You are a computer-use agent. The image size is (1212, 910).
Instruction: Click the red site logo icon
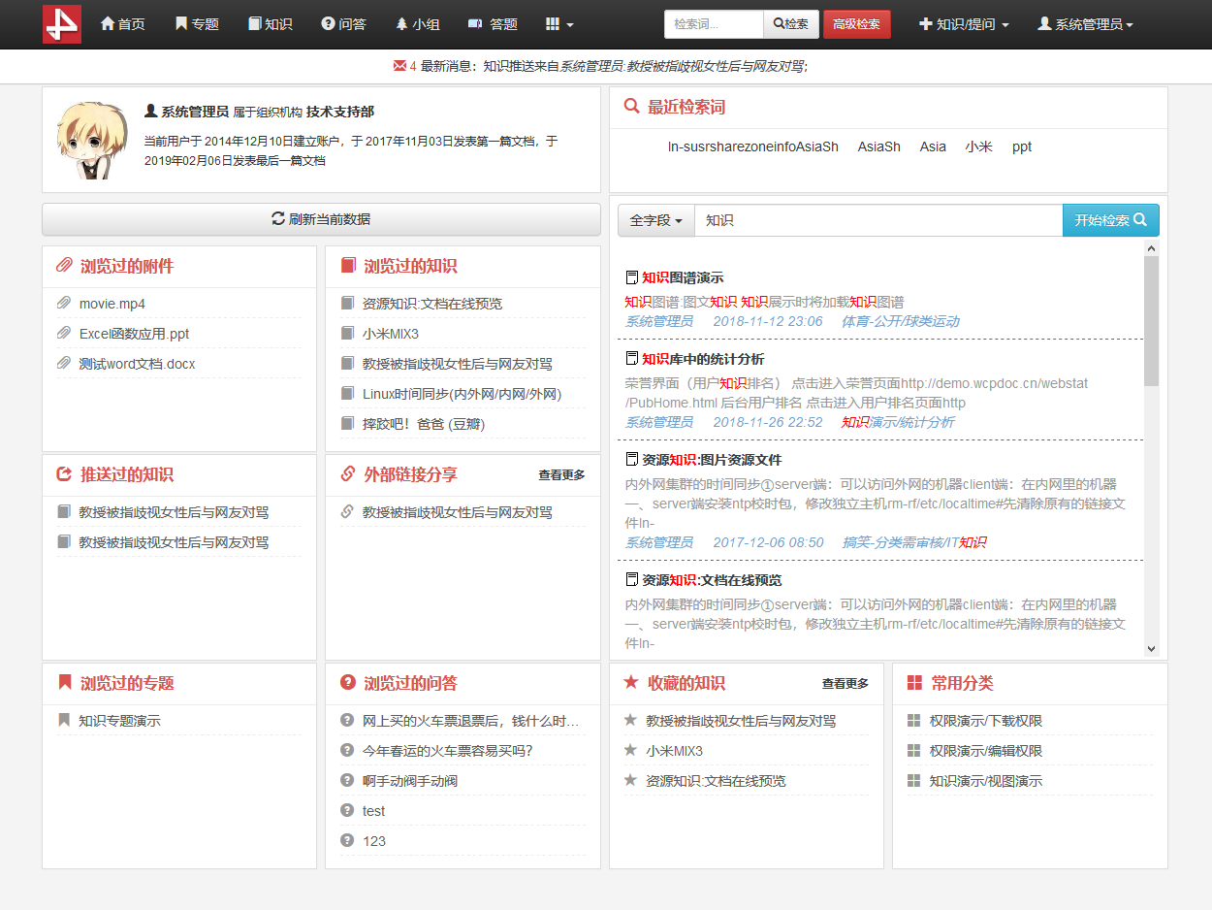point(62,24)
